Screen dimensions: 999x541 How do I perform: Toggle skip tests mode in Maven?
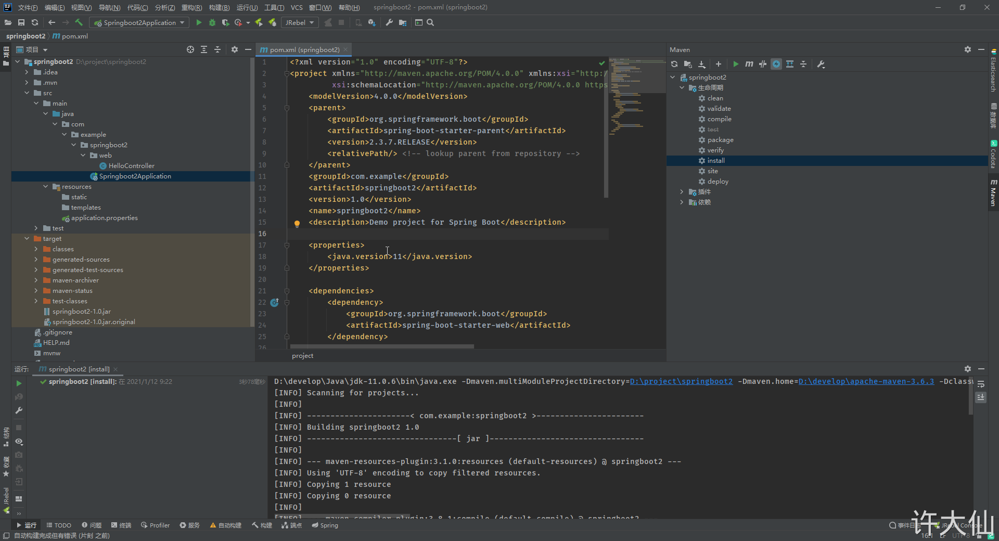point(776,64)
